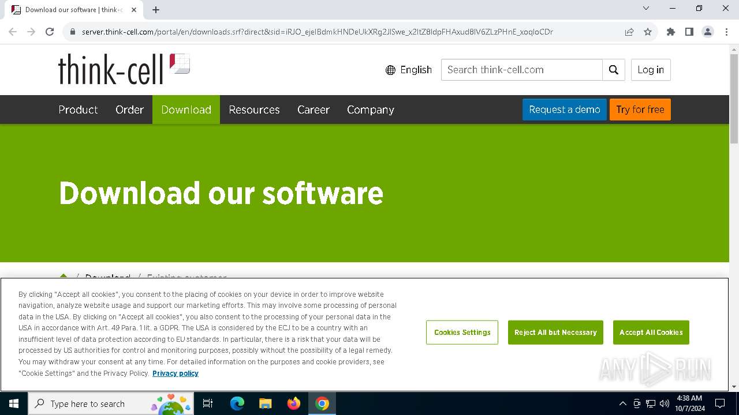Open the Career menu

click(x=313, y=110)
